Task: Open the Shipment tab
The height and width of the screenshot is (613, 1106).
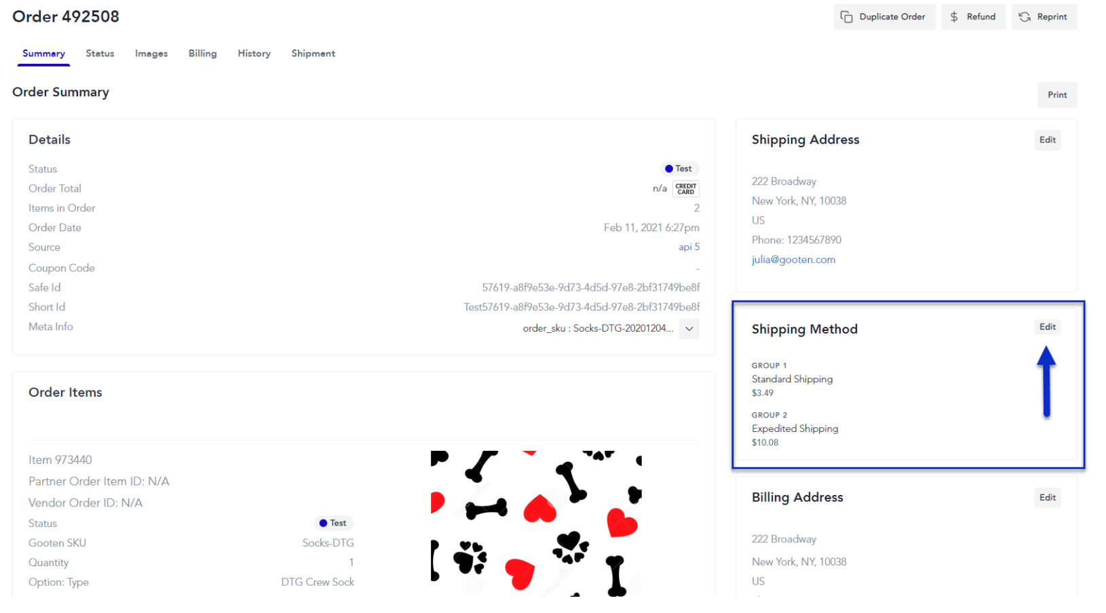Action: tap(313, 54)
